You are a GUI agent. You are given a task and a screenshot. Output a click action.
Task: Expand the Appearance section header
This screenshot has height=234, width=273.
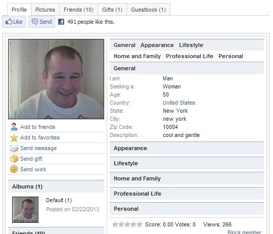(187, 148)
